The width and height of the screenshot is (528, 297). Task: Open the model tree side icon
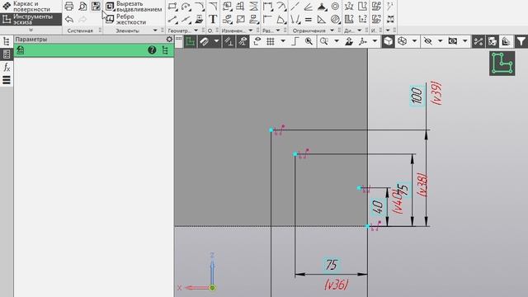[7, 41]
